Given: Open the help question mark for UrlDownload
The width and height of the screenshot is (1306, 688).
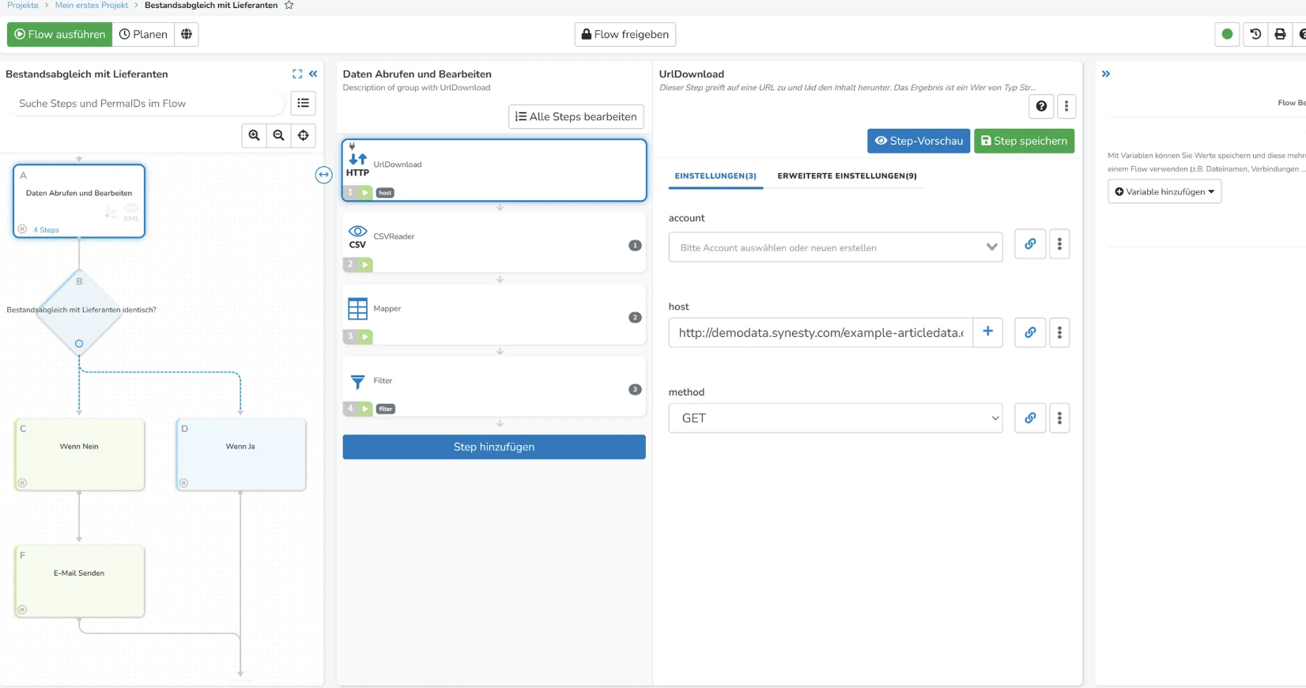Looking at the screenshot, I should pos(1041,106).
